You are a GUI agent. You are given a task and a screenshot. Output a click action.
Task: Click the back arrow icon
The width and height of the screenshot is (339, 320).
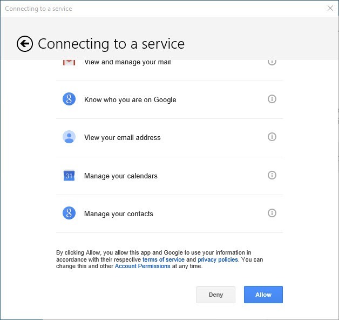[25, 44]
